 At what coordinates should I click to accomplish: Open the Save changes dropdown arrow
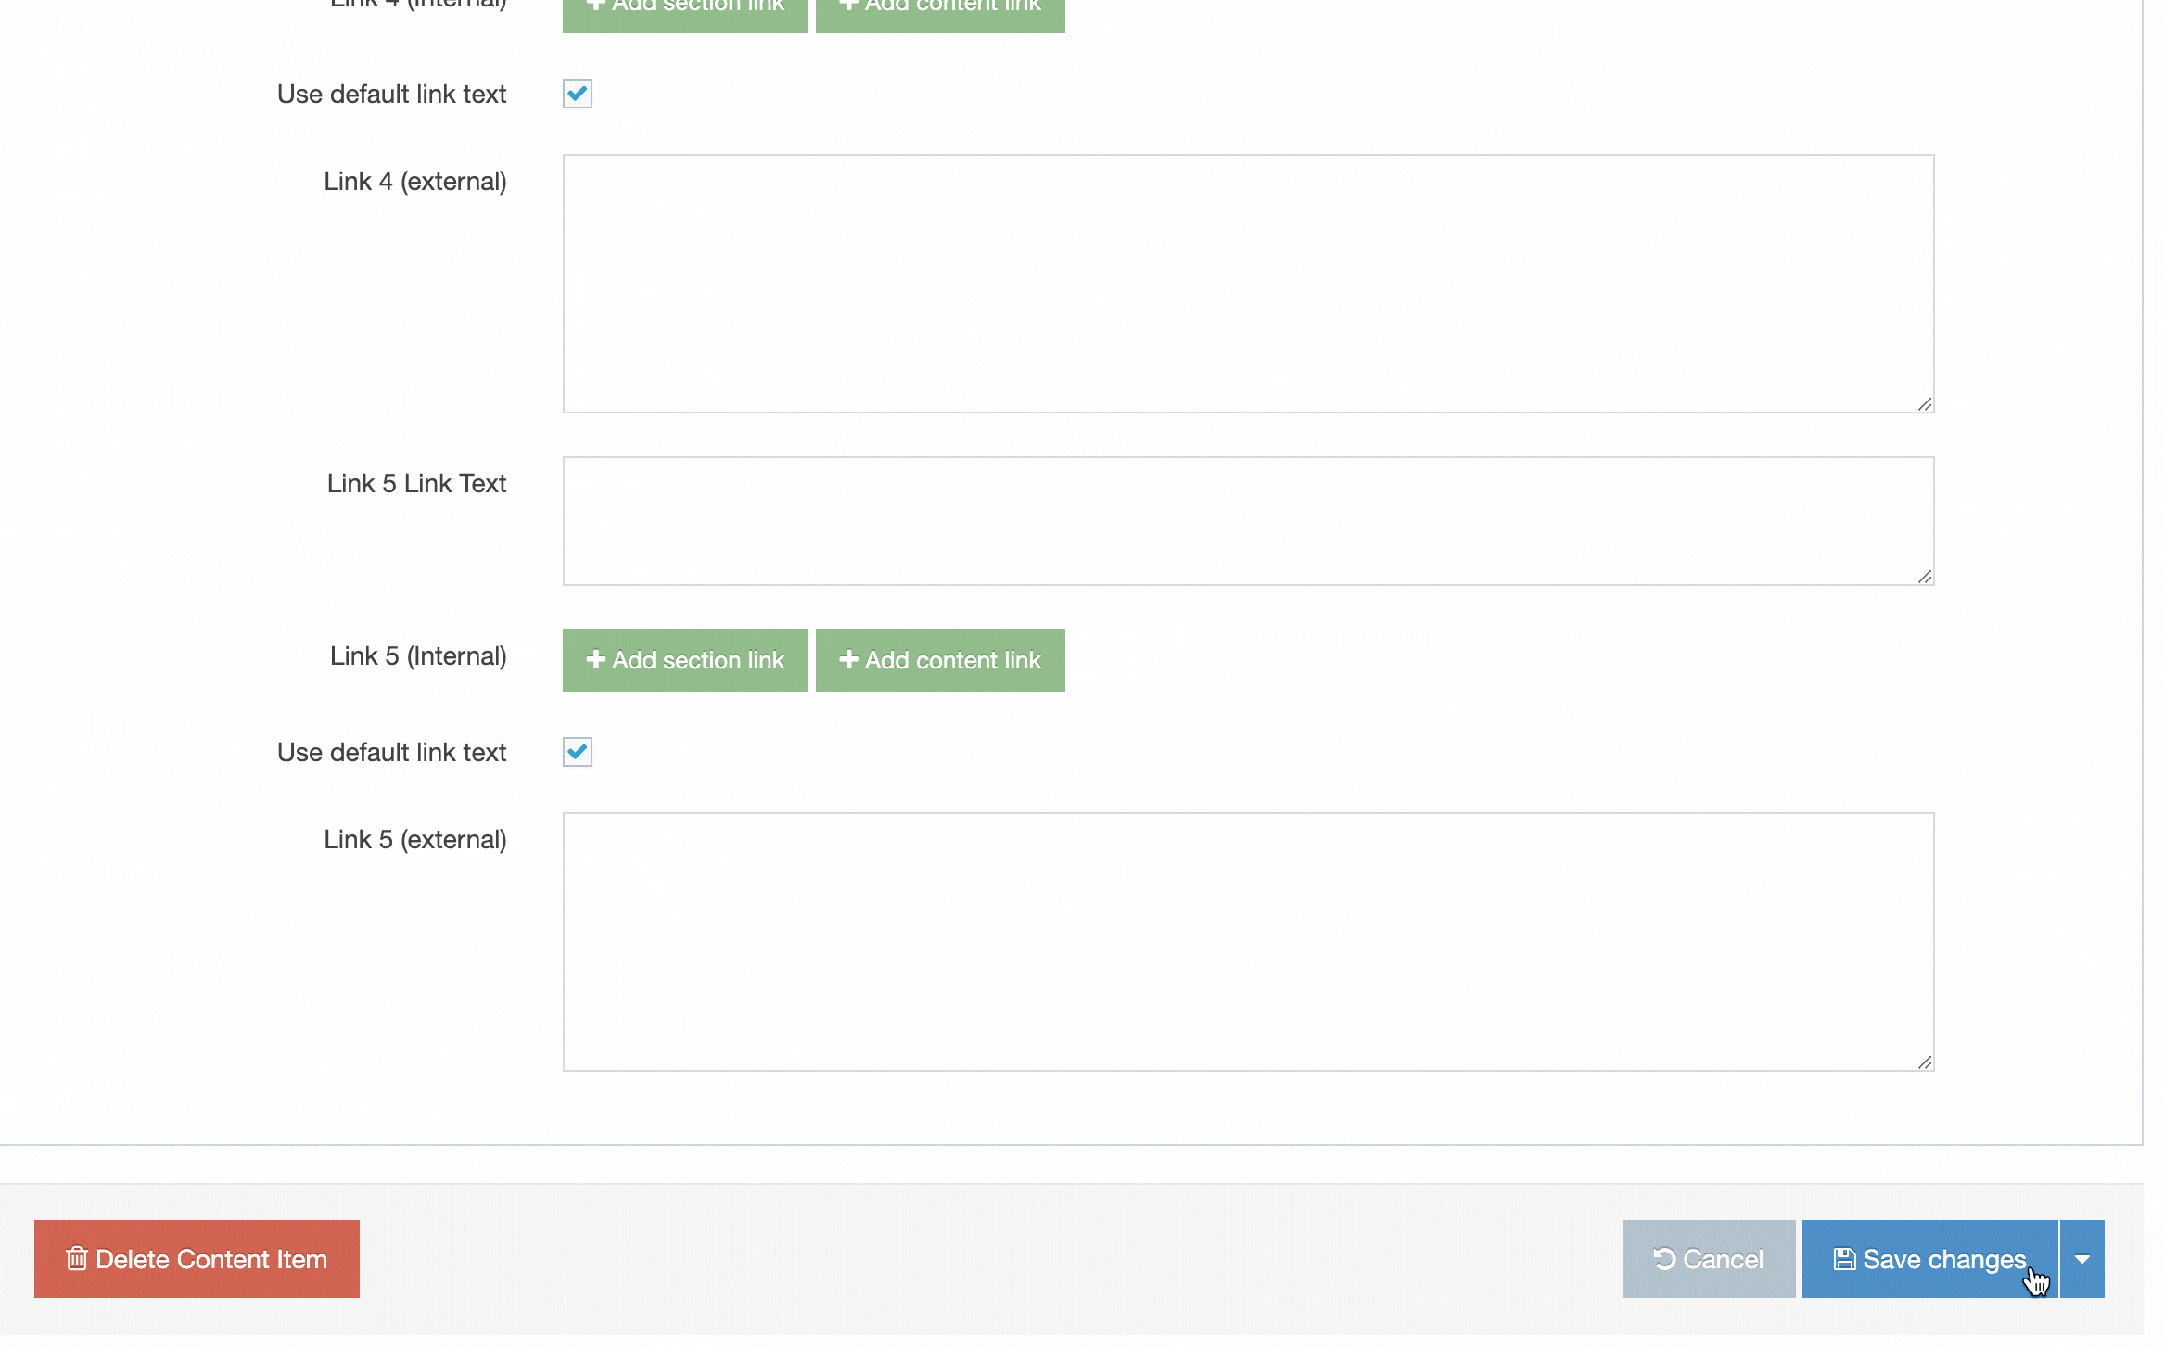pos(2082,1258)
